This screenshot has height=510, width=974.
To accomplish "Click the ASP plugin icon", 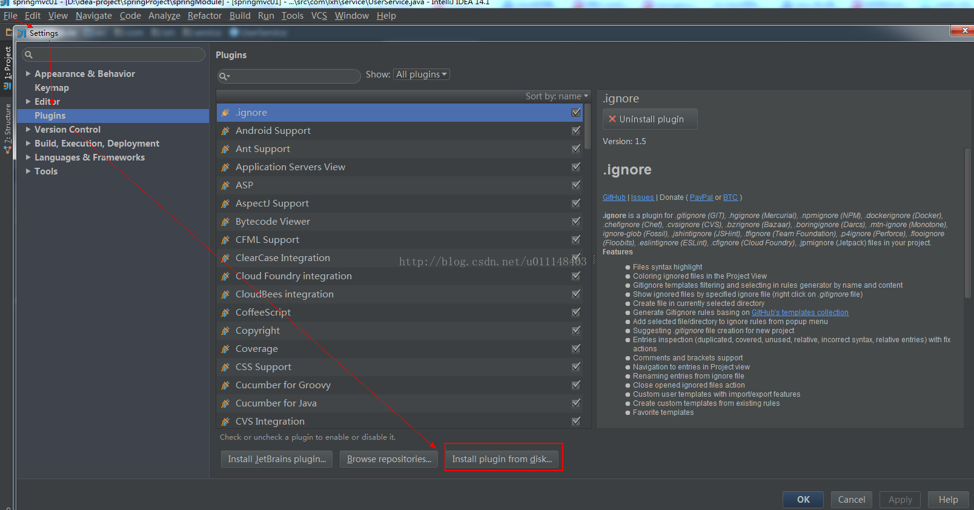I will coord(225,185).
